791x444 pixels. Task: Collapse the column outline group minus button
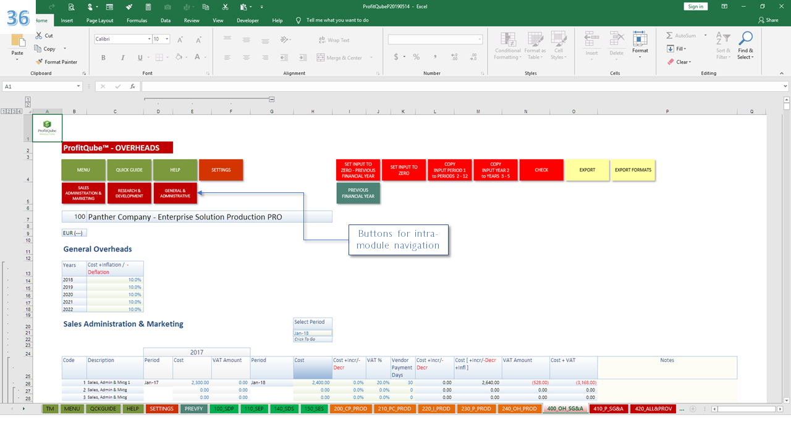coord(271,99)
